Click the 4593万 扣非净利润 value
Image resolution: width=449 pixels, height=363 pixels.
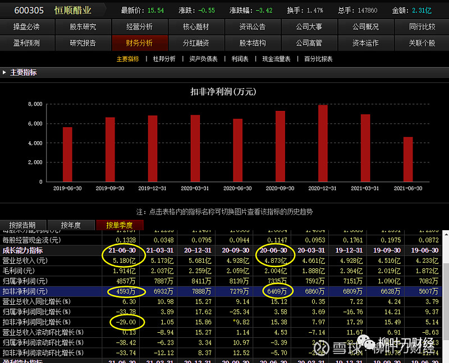click(126, 291)
